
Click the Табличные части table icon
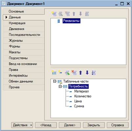[x=60, y=82]
